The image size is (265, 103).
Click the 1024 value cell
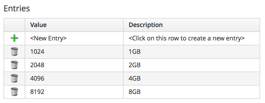coord(37,52)
